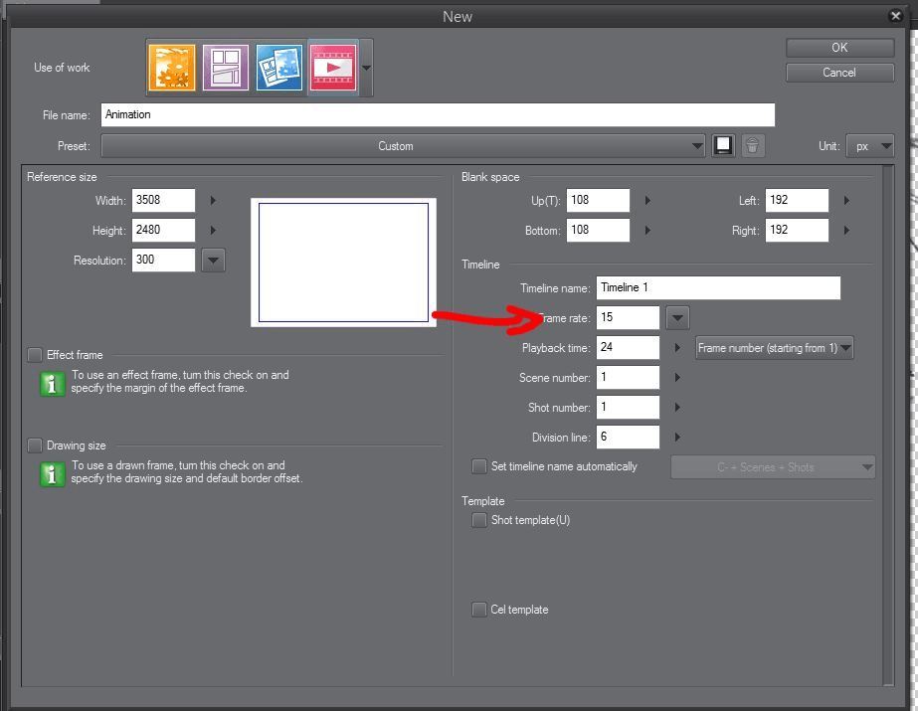Click the Cancel button
The height and width of the screenshot is (711, 918).
tap(838, 72)
